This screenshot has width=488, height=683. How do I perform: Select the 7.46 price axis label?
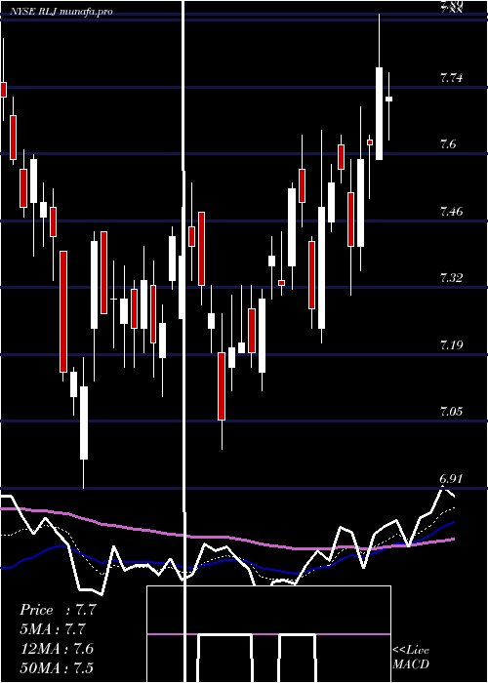coord(451,212)
